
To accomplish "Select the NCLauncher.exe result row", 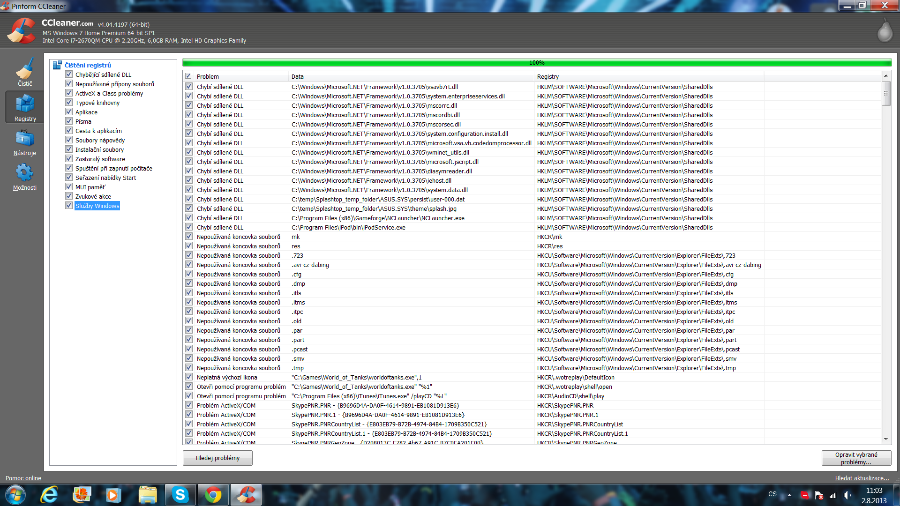I will tap(532, 218).
